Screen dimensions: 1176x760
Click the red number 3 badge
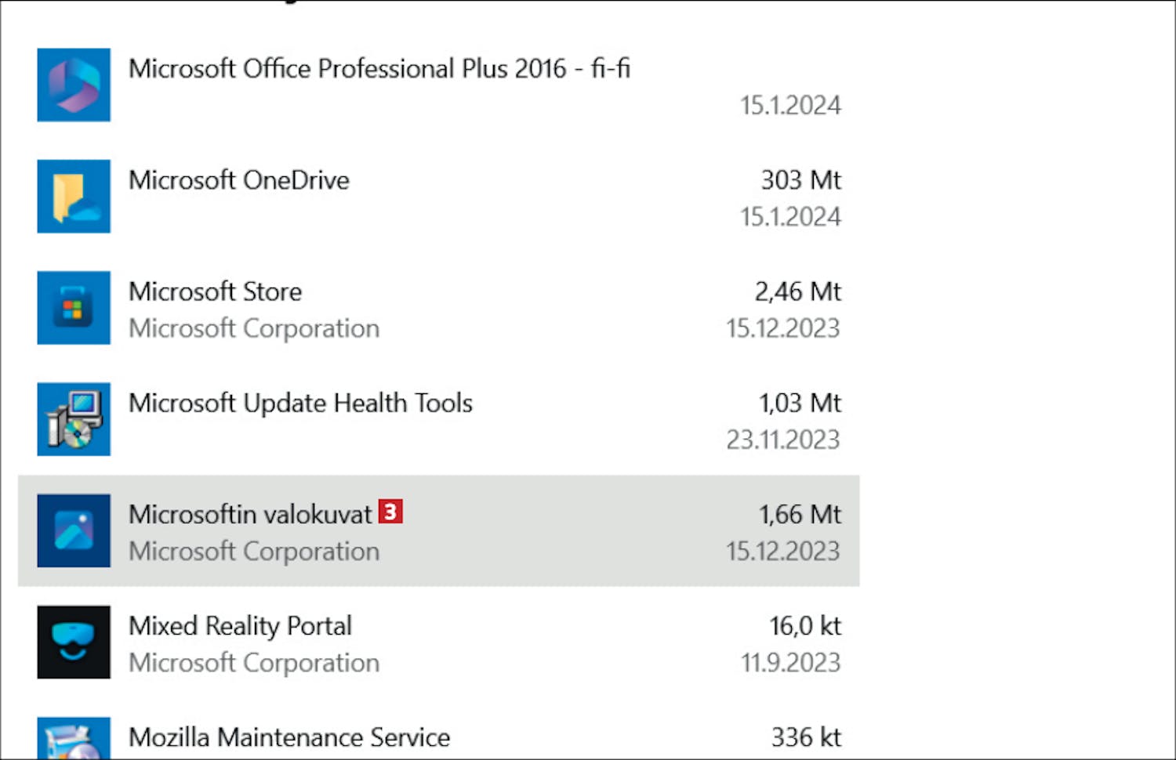[390, 512]
